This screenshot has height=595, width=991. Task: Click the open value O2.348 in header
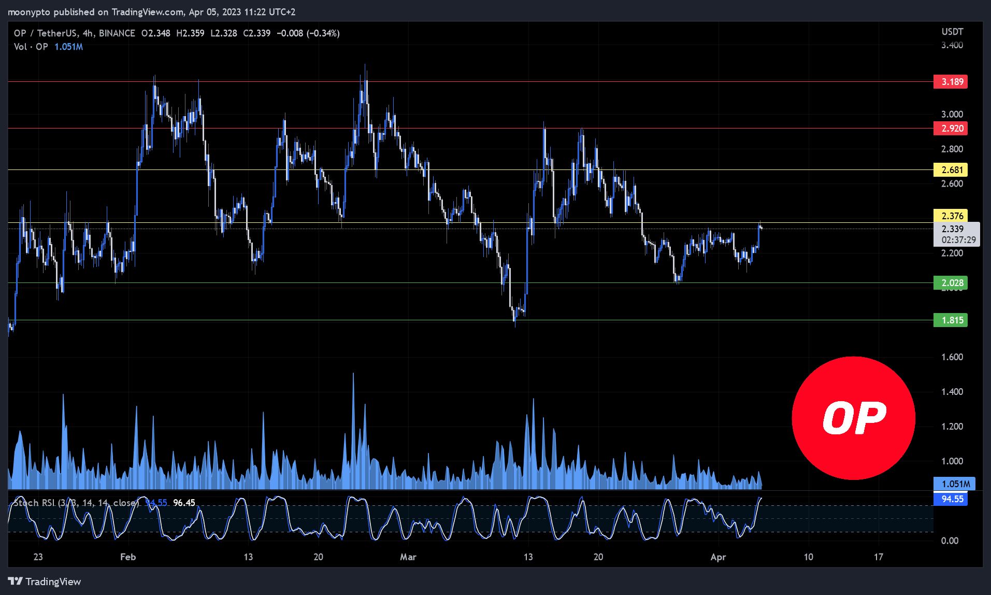coord(155,33)
